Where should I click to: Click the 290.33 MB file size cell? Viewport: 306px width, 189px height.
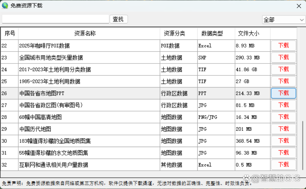[x=252, y=57]
